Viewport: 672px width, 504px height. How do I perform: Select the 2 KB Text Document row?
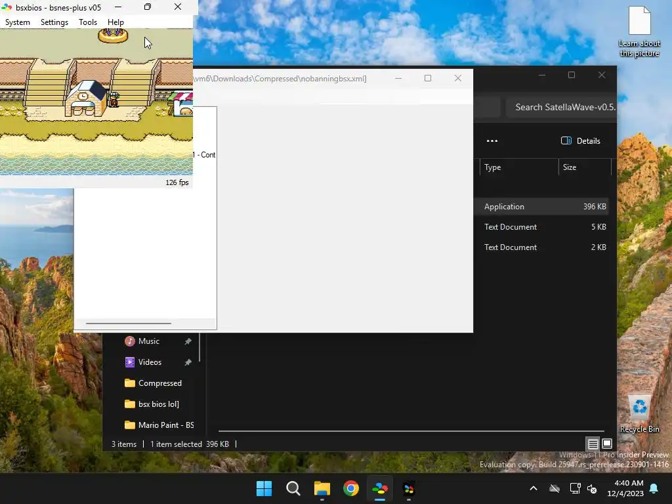click(542, 247)
